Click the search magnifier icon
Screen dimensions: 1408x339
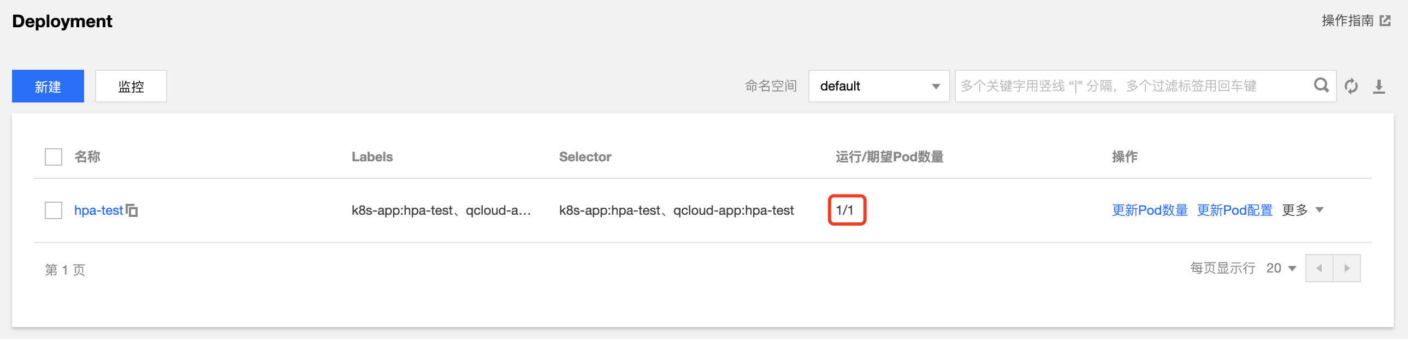tap(1321, 86)
